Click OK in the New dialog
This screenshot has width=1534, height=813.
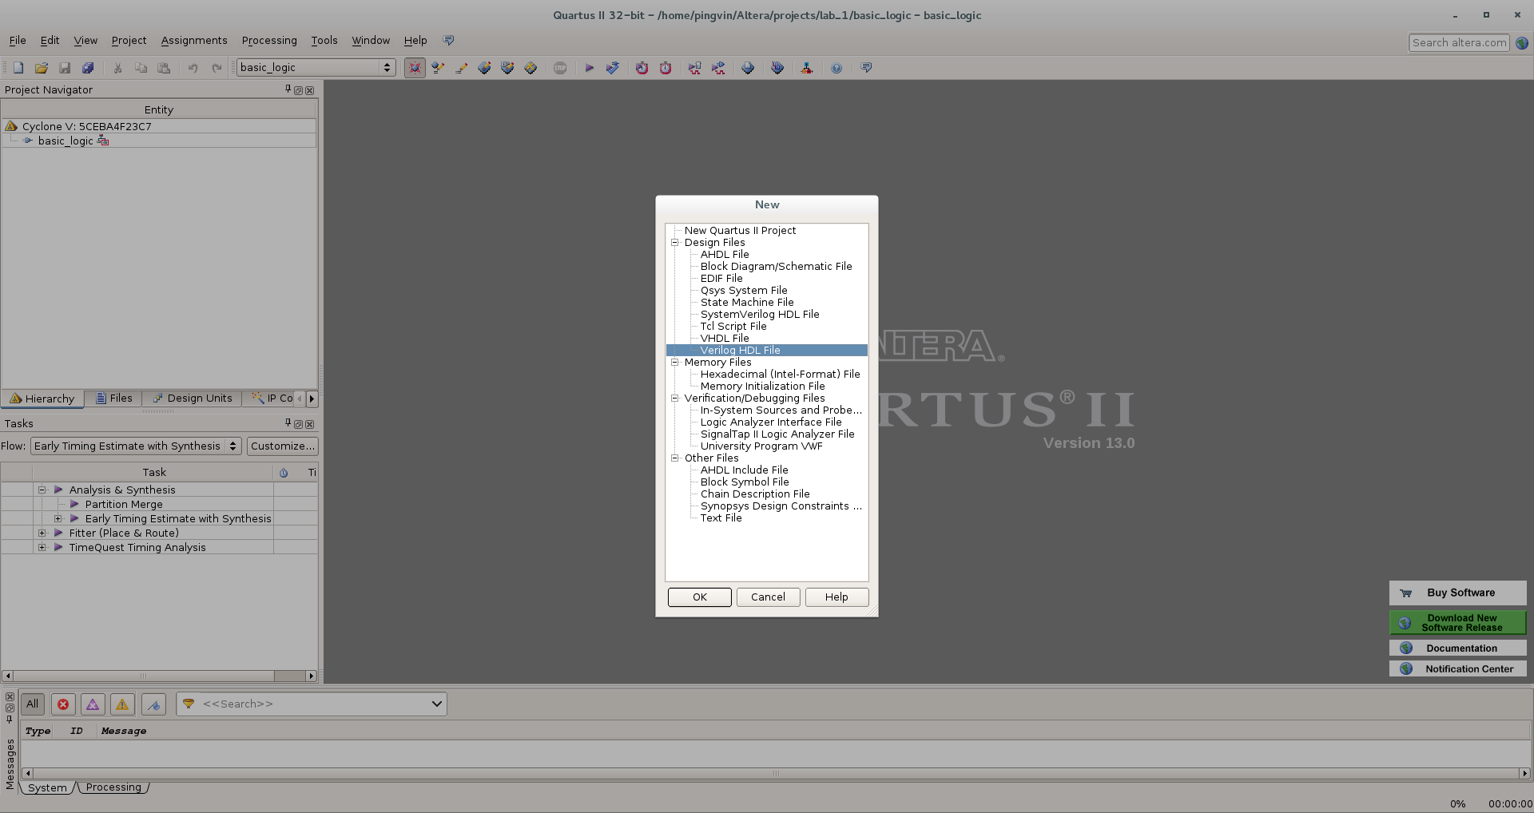point(700,597)
